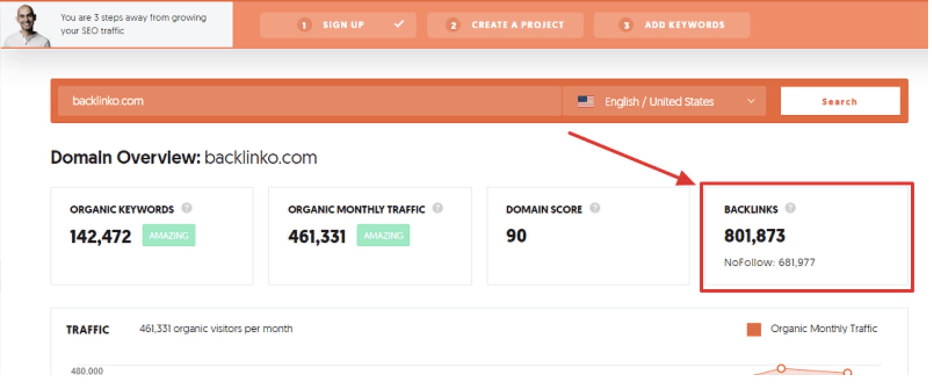
Task: Click the step 3 number badge
Action: click(626, 25)
